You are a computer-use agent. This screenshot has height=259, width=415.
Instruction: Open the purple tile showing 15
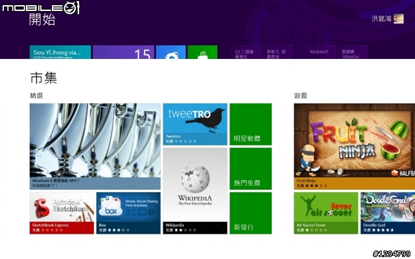(123, 52)
